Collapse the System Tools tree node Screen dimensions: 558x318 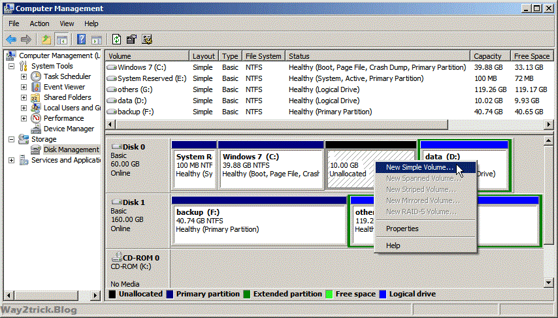click(11, 66)
